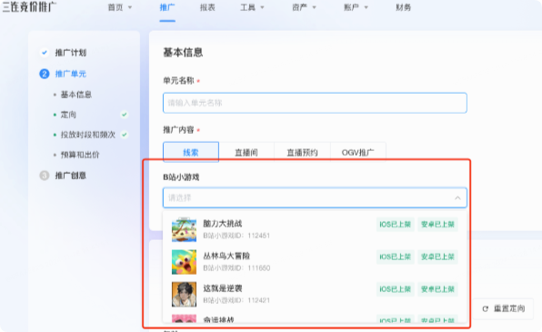The image size is (542, 332).
Task: Expand the dropdown arrow next to 首页
Action: 130,7
